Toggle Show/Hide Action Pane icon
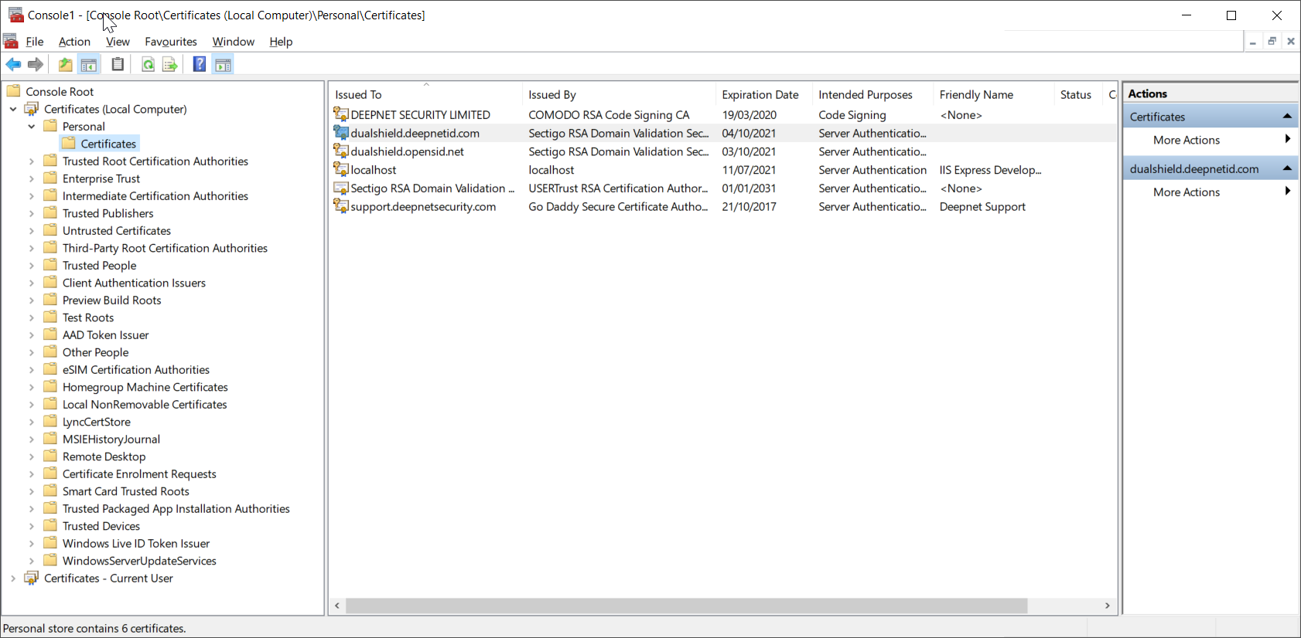Screen dimensions: 1301x638 click(223, 65)
